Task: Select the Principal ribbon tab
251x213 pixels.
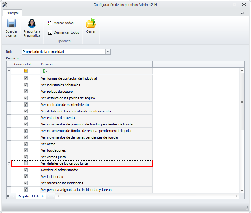Action: coord(12,13)
